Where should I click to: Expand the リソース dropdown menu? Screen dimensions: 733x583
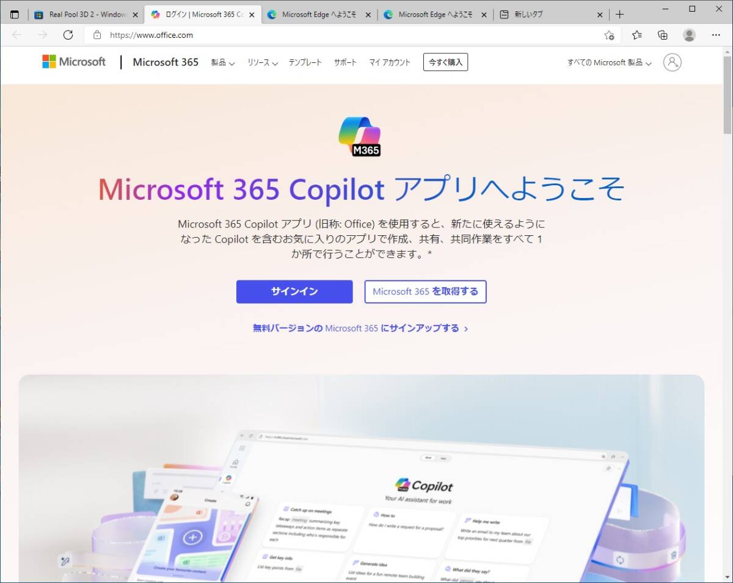[x=263, y=62]
